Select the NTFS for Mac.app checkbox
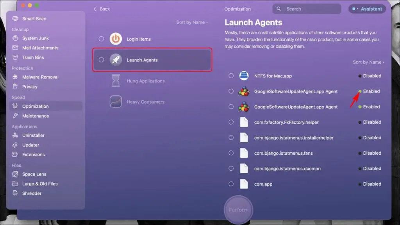 [231, 76]
